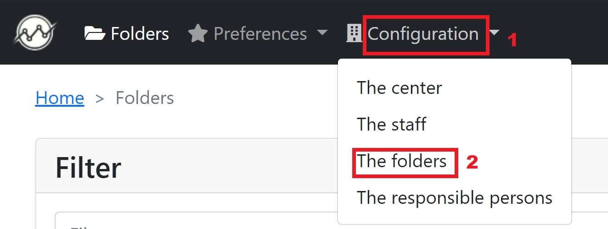
Task: Click the open folder icon beside Folders
Action: [95, 33]
